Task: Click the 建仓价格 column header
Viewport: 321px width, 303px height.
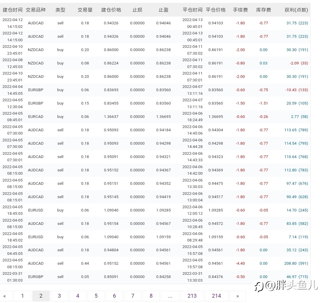Action: point(111,10)
